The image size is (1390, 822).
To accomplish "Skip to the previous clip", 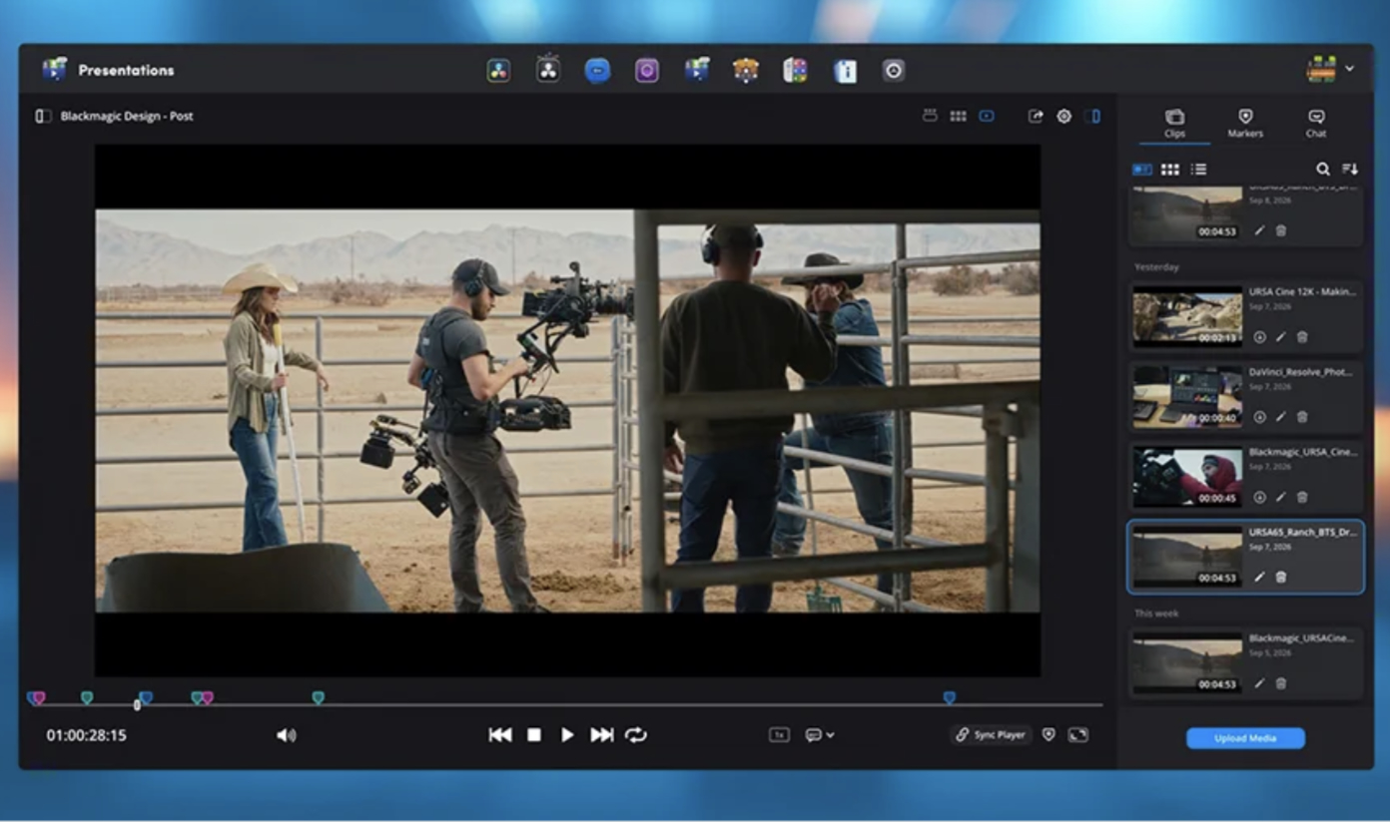I will pos(500,735).
